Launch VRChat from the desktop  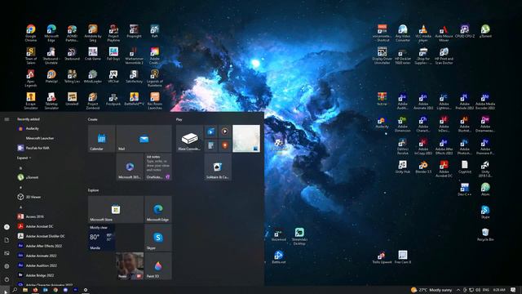(x=113, y=76)
